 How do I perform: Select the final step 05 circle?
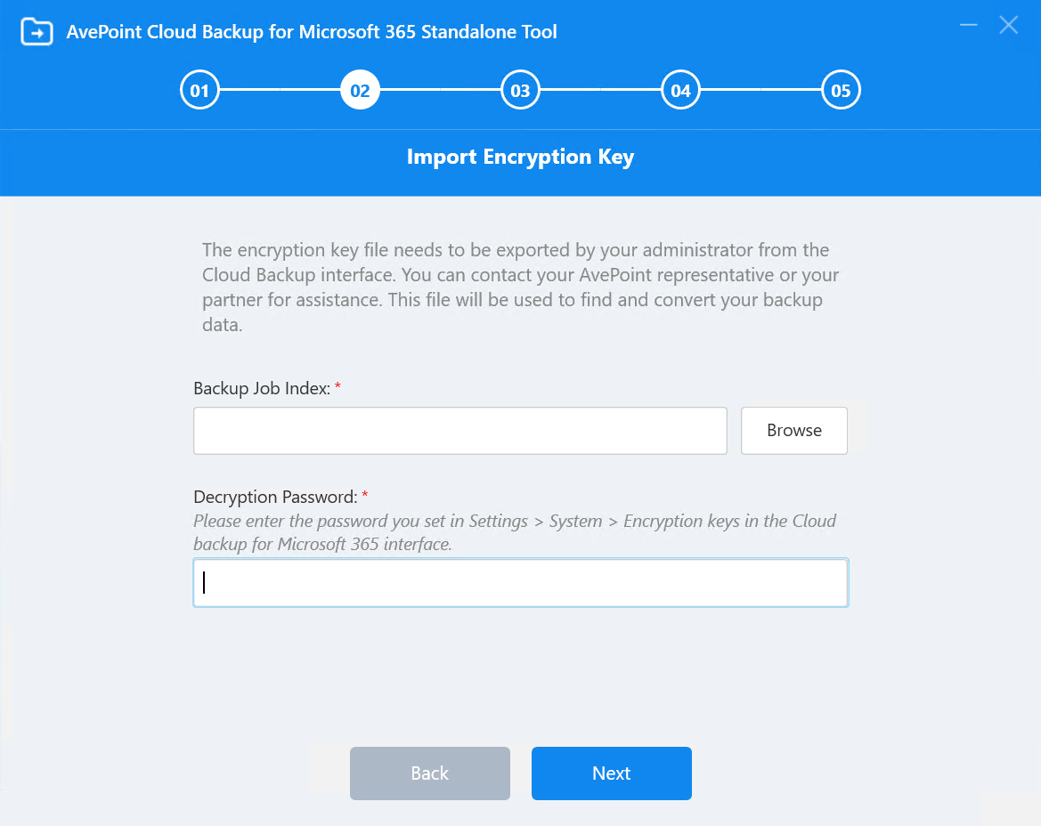tap(841, 89)
